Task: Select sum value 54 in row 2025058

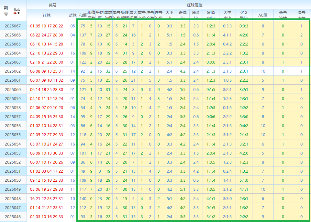Action: tap(83, 108)
